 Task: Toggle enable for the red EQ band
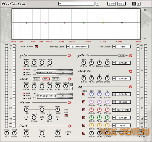[x=84, y=110]
